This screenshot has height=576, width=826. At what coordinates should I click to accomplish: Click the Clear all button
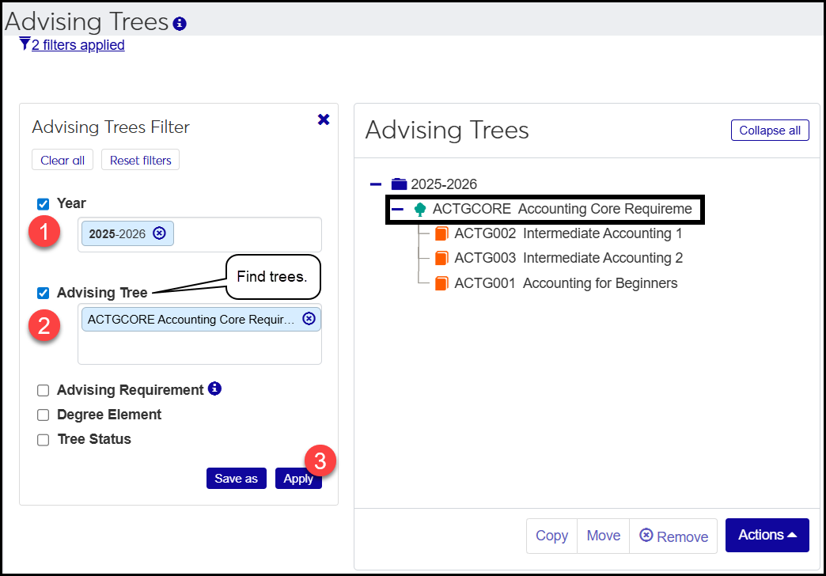[x=63, y=160]
